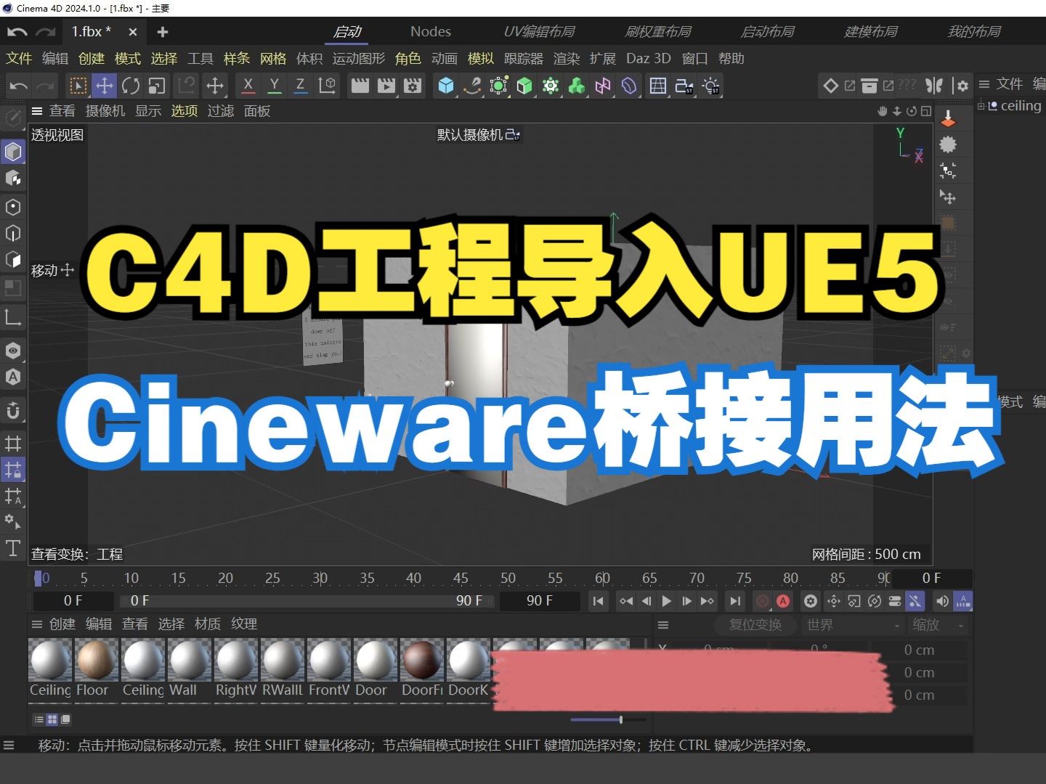Image resolution: width=1046 pixels, height=784 pixels.
Task: Open the 缩放 dropdown in coordinates panel
Action: [936, 625]
